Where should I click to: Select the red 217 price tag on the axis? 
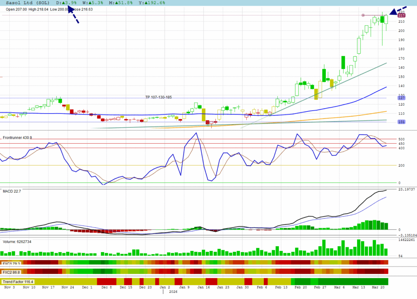pos(401,15)
